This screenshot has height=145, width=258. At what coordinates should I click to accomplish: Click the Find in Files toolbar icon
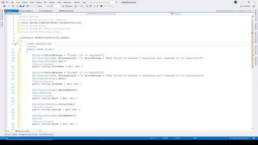pyautogui.click(x=81, y=6)
